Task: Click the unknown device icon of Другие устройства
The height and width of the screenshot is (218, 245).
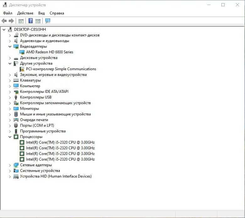Action: (16, 63)
